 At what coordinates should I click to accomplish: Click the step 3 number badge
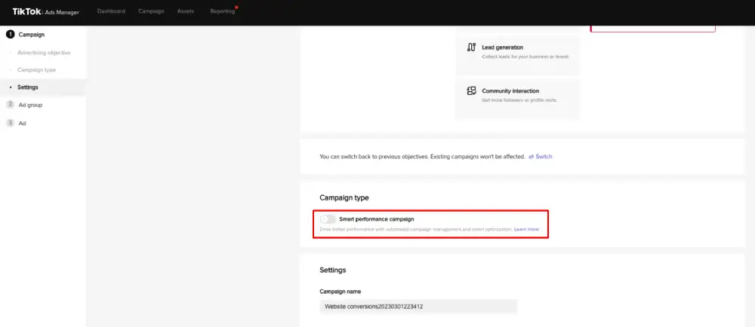(10, 123)
